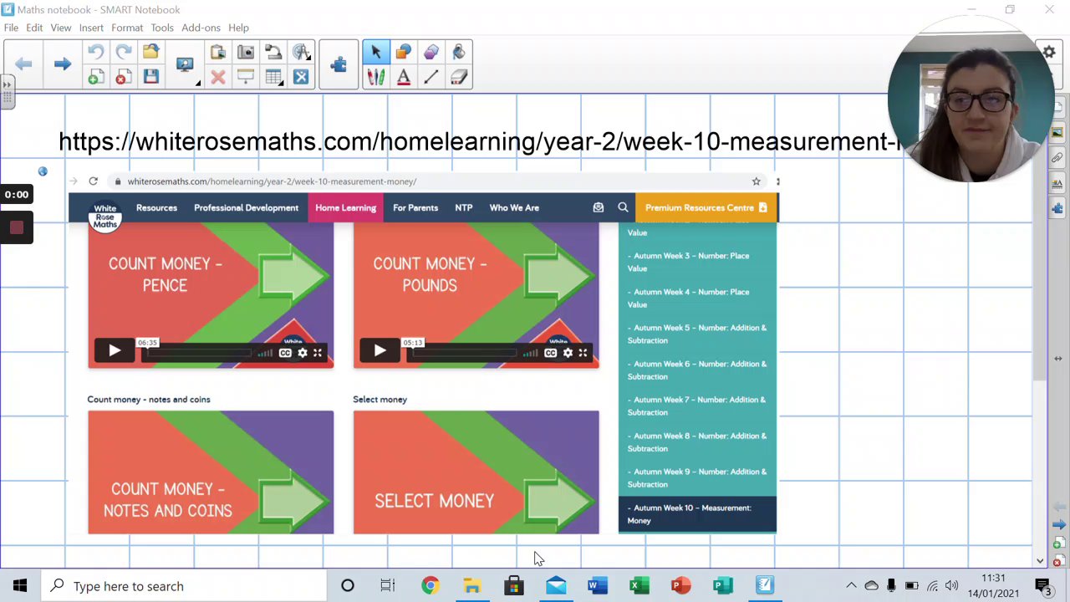
Task: Click the red record stop button
Action: point(16,227)
